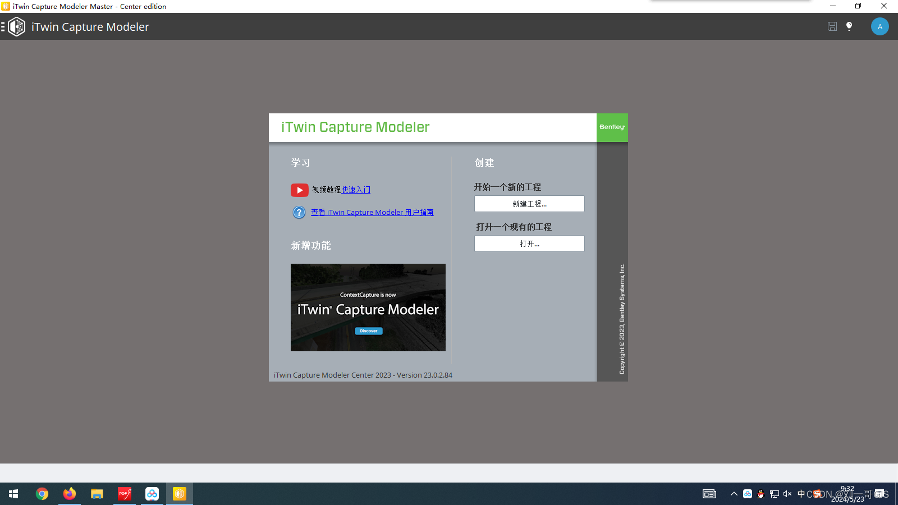The image size is (898, 505).
Task: Open the lightbulb tips icon
Action: 849,26
